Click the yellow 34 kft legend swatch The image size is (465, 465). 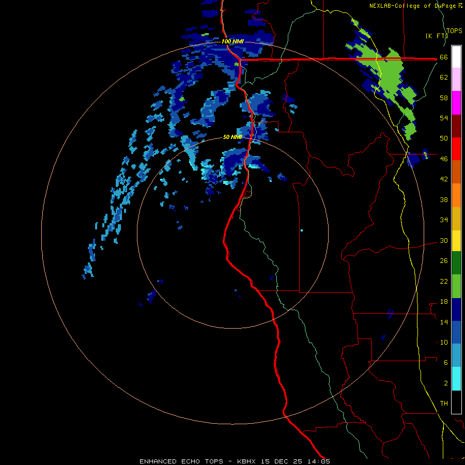456,240
